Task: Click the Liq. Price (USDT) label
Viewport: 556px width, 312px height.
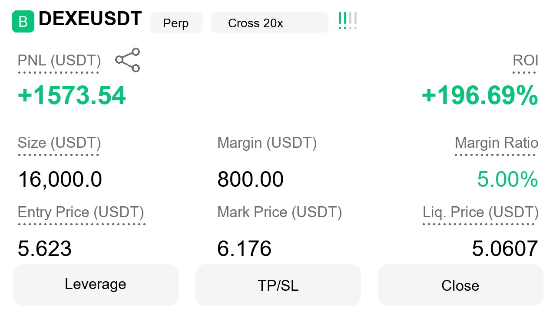Action: coord(481,212)
